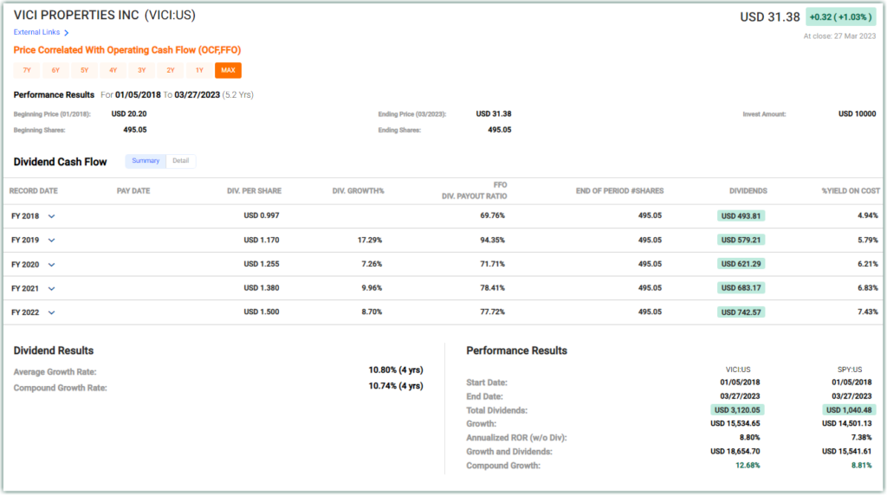The image size is (887, 495).
Task: Switch to the Detail dividend tab
Action: click(x=181, y=161)
